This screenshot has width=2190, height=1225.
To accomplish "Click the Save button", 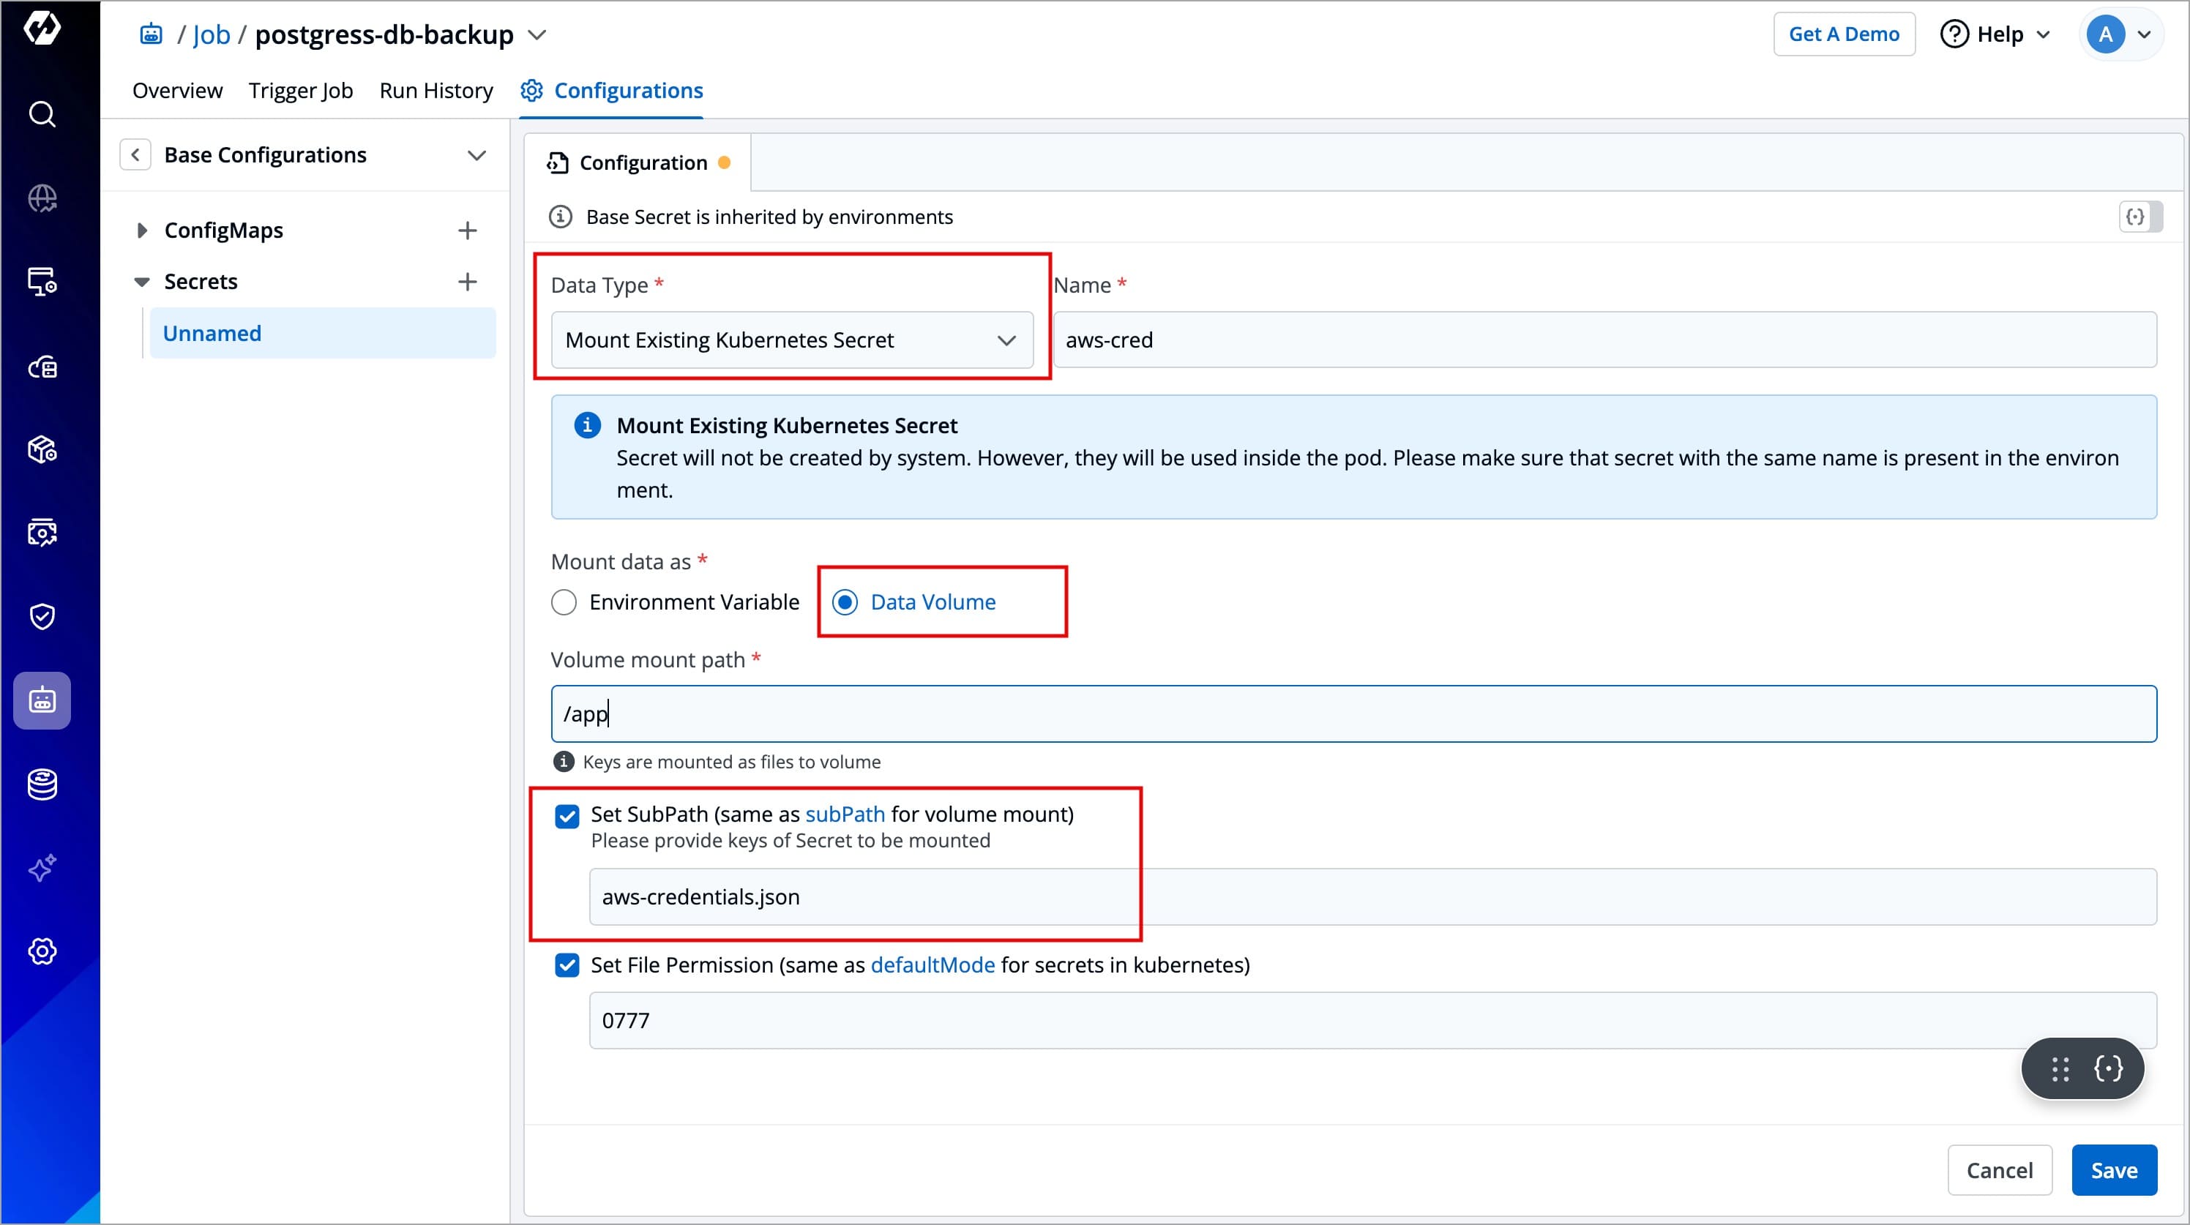I will tap(2112, 1171).
